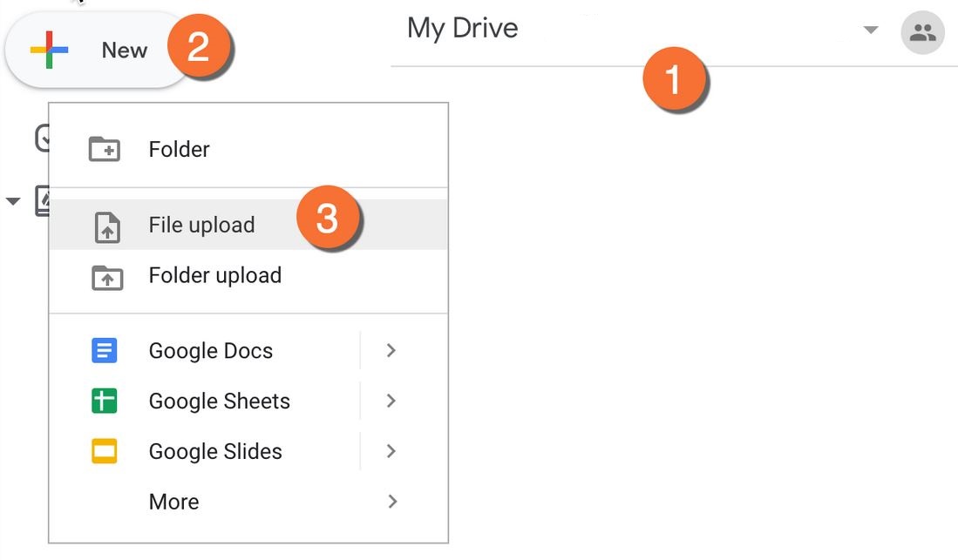Expand the More submenu arrow
958x560 pixels.
pos(392,502)
